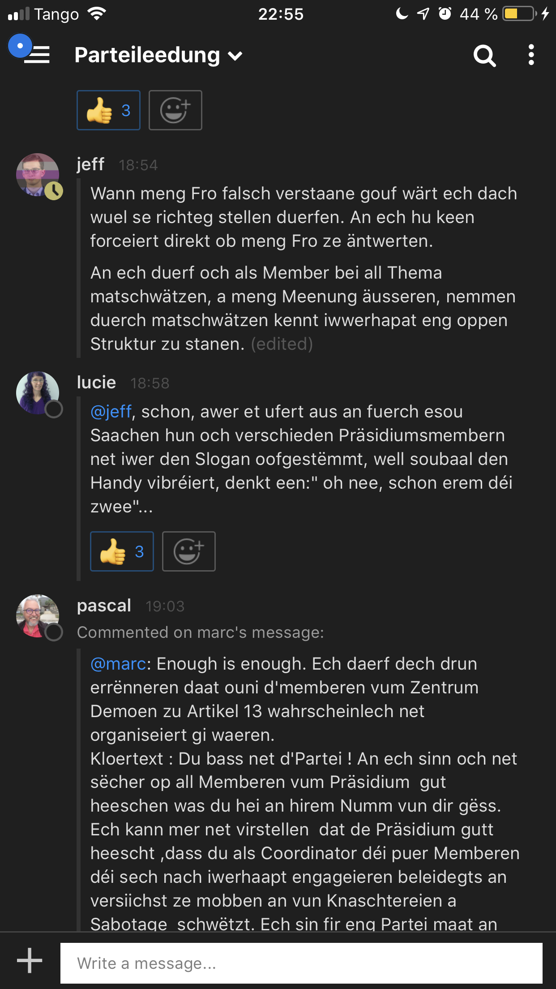Viewport: 556px width, 989px height.
Task: Open the hamburger sidebar menu
Action: (x=37, y=55)
